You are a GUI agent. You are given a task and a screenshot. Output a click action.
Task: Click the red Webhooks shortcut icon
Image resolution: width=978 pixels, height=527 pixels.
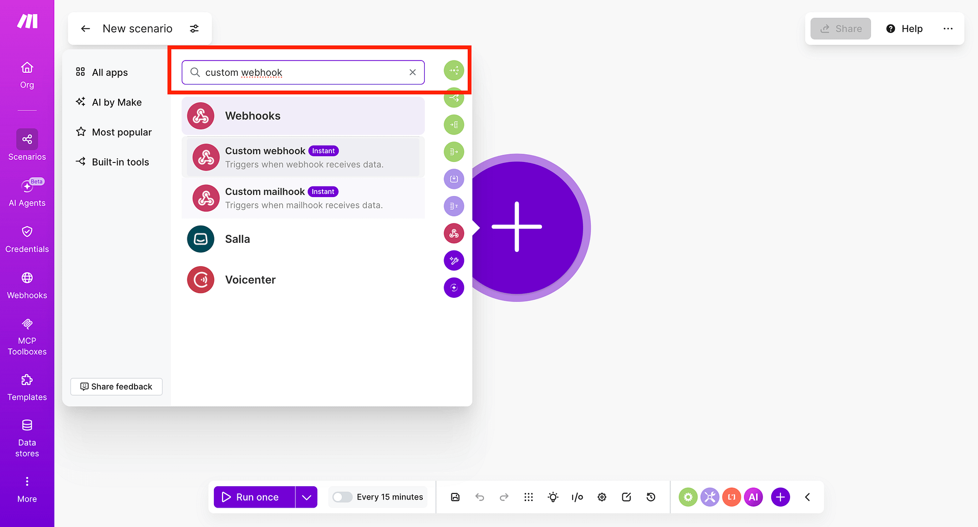(x=454, y=233)
